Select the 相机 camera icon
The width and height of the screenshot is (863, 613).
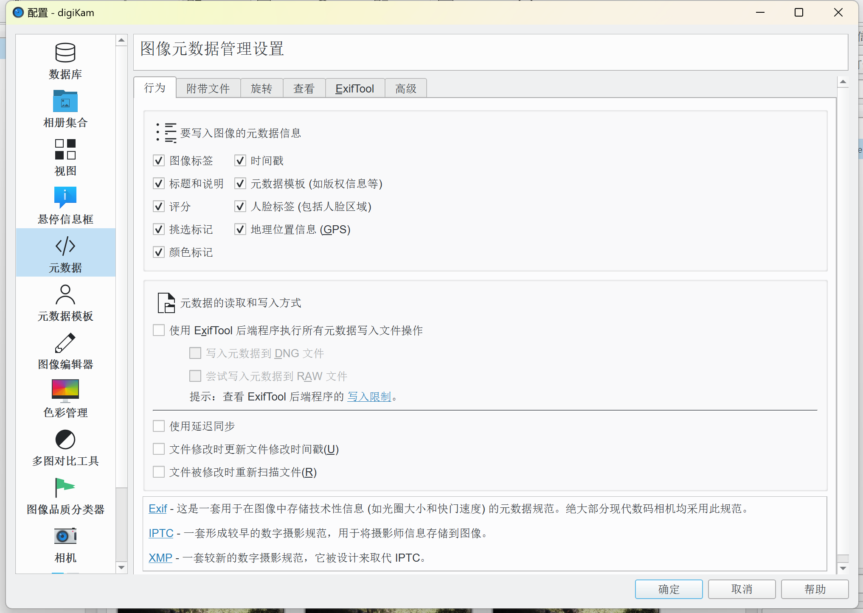[65, 536]
